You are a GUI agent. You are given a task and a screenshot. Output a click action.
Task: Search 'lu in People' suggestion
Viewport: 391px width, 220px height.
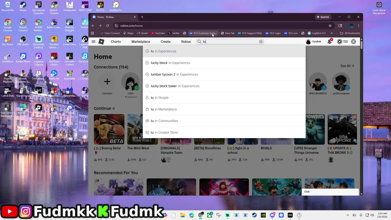tap(224, 97)
